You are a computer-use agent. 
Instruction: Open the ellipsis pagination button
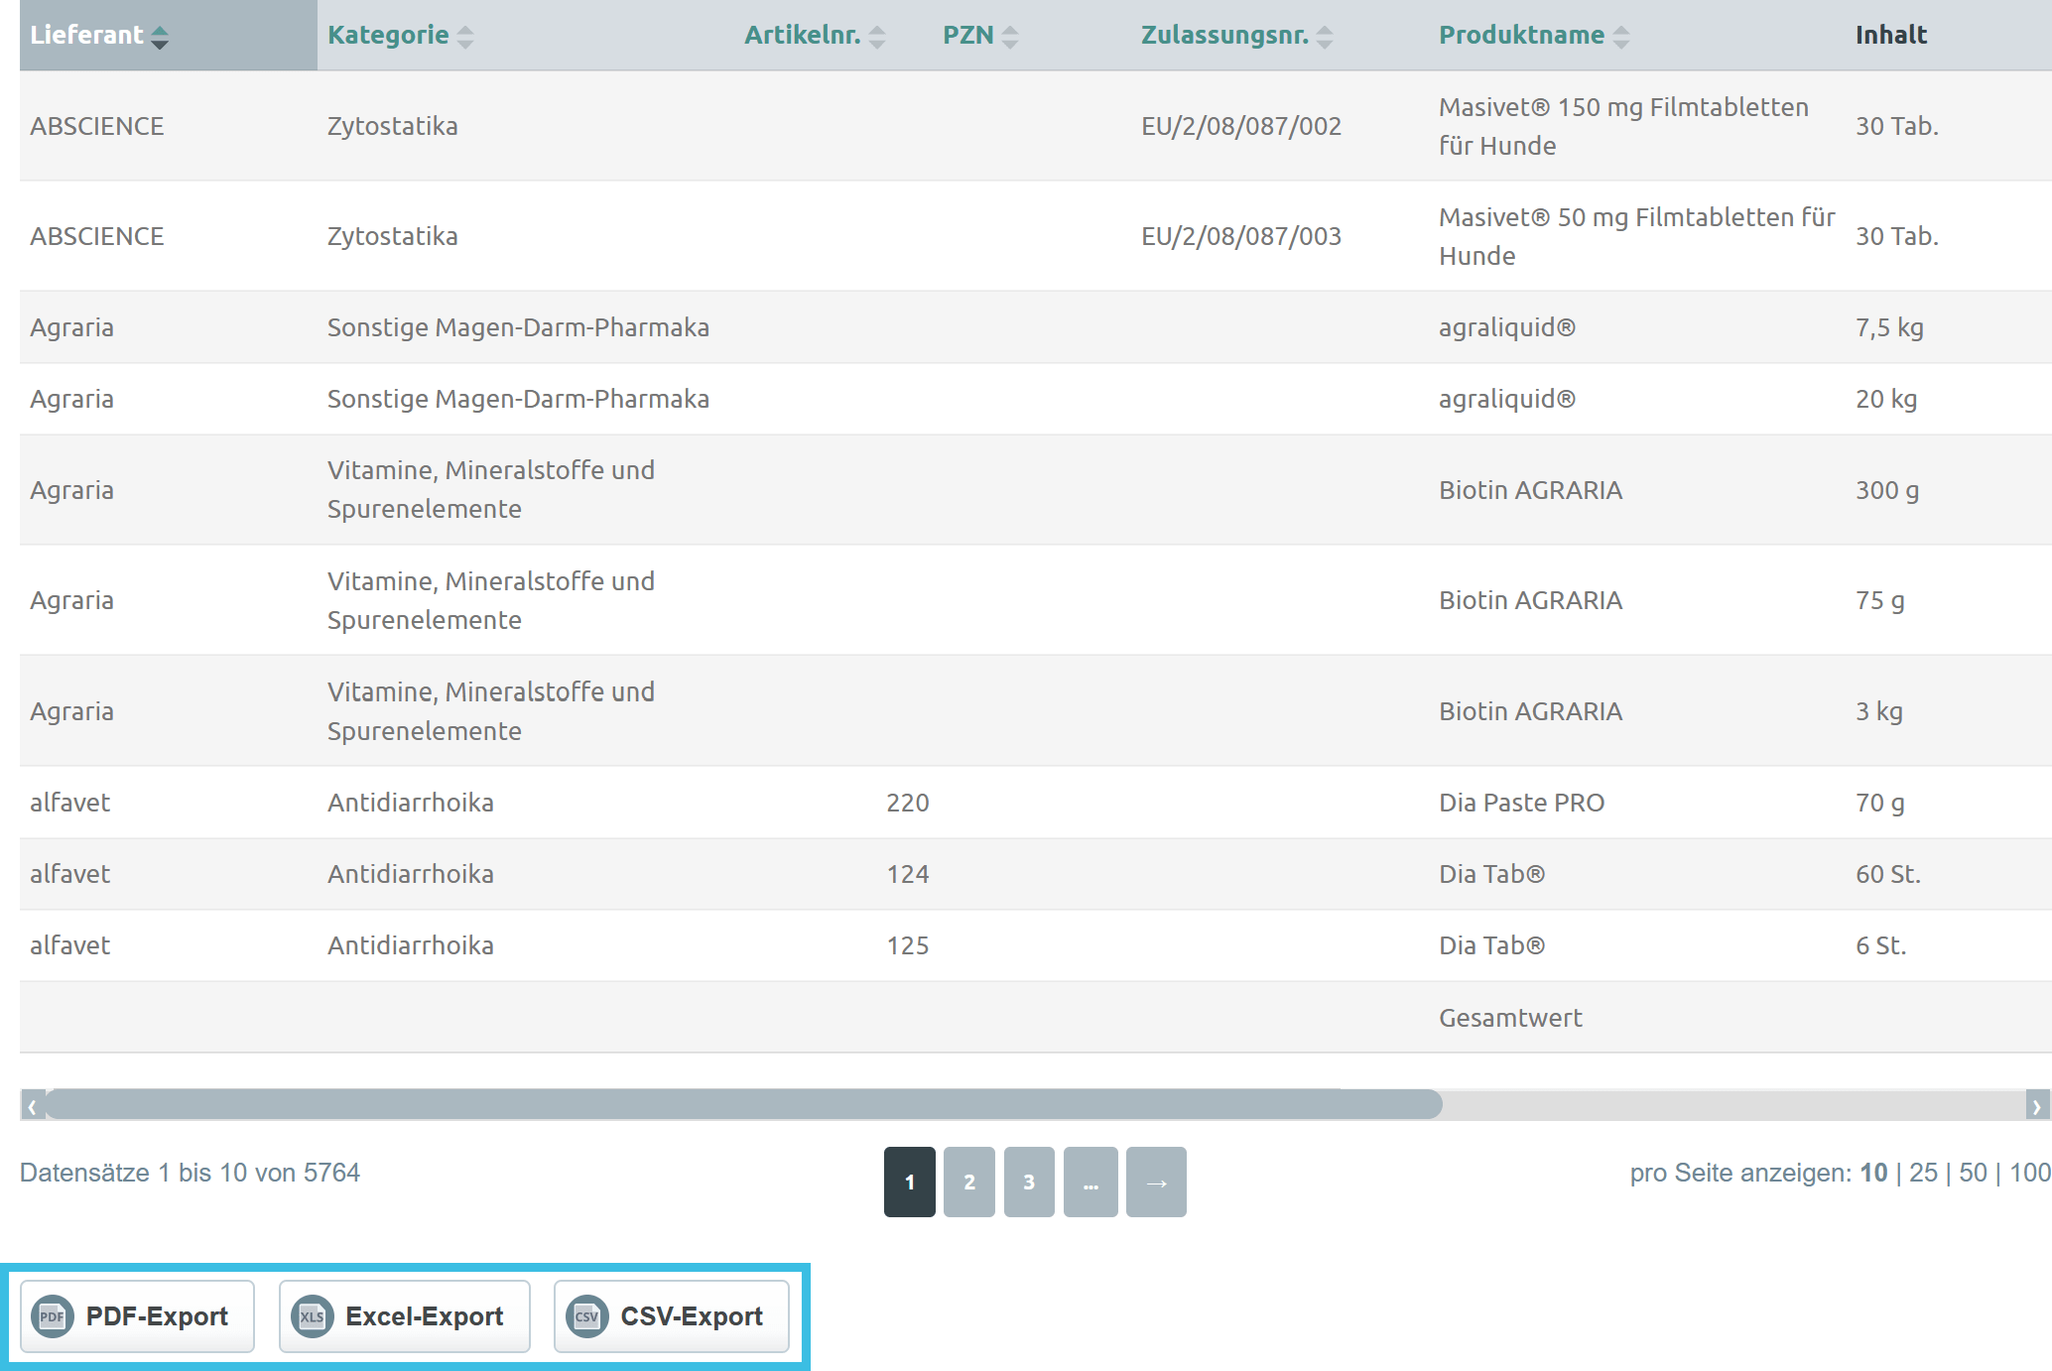pyautogui.click(x=1090, y=1182)
